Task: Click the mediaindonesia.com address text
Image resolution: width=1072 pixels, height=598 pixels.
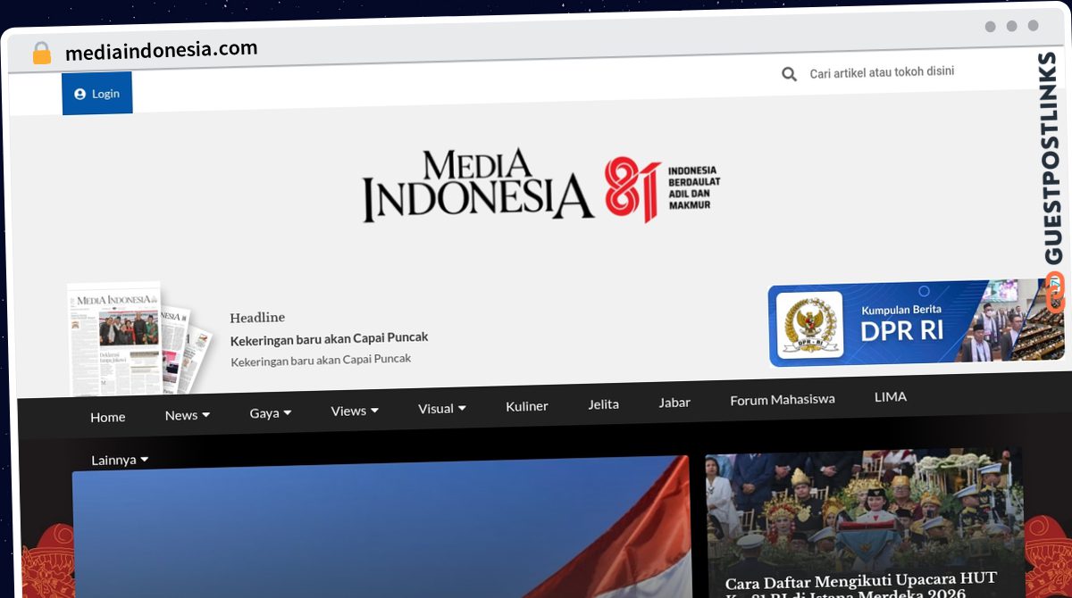Action: 161,51
